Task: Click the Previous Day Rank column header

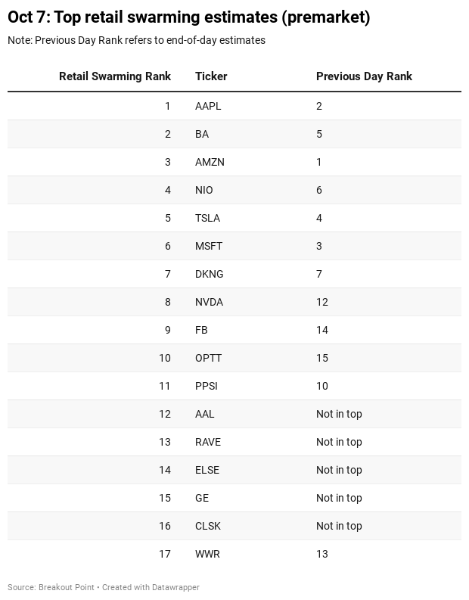Action: [x=364, y=76]
